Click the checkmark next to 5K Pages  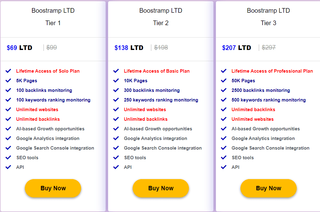[x=8, y=80]
